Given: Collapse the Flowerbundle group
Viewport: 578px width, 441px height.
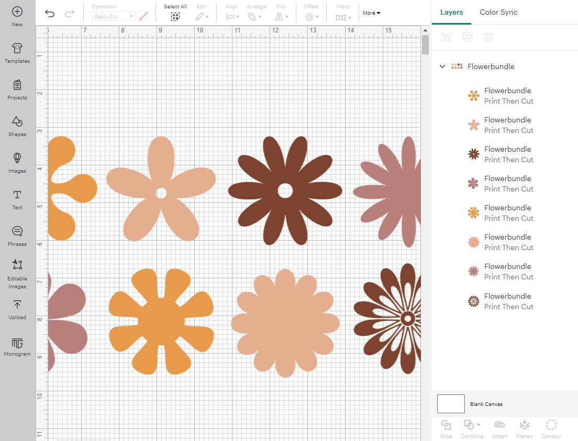Looking at the screenshot, I should [442, 66].
